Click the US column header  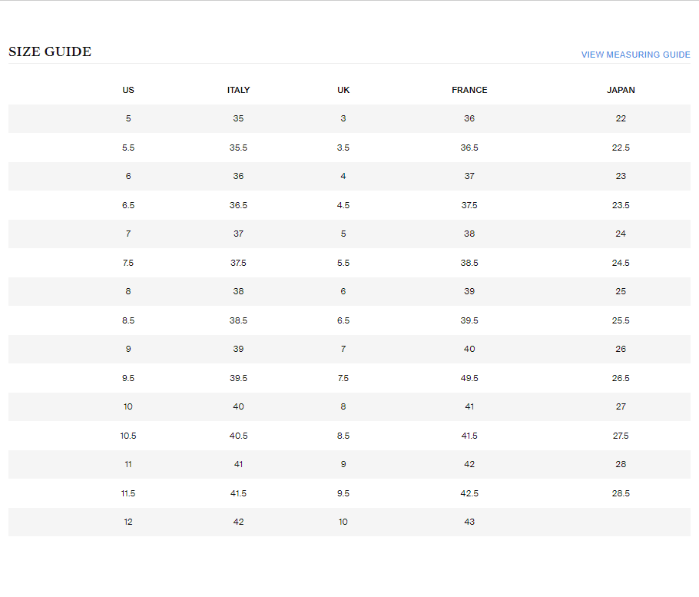[128, 90]
